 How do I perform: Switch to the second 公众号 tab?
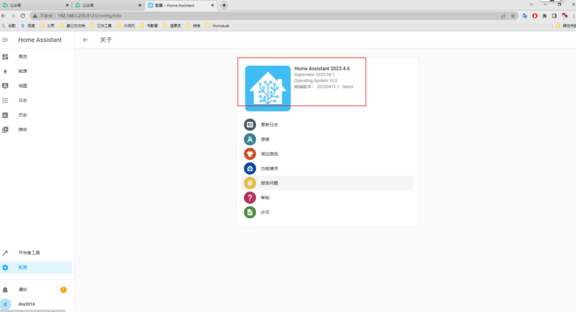[107, 5]
